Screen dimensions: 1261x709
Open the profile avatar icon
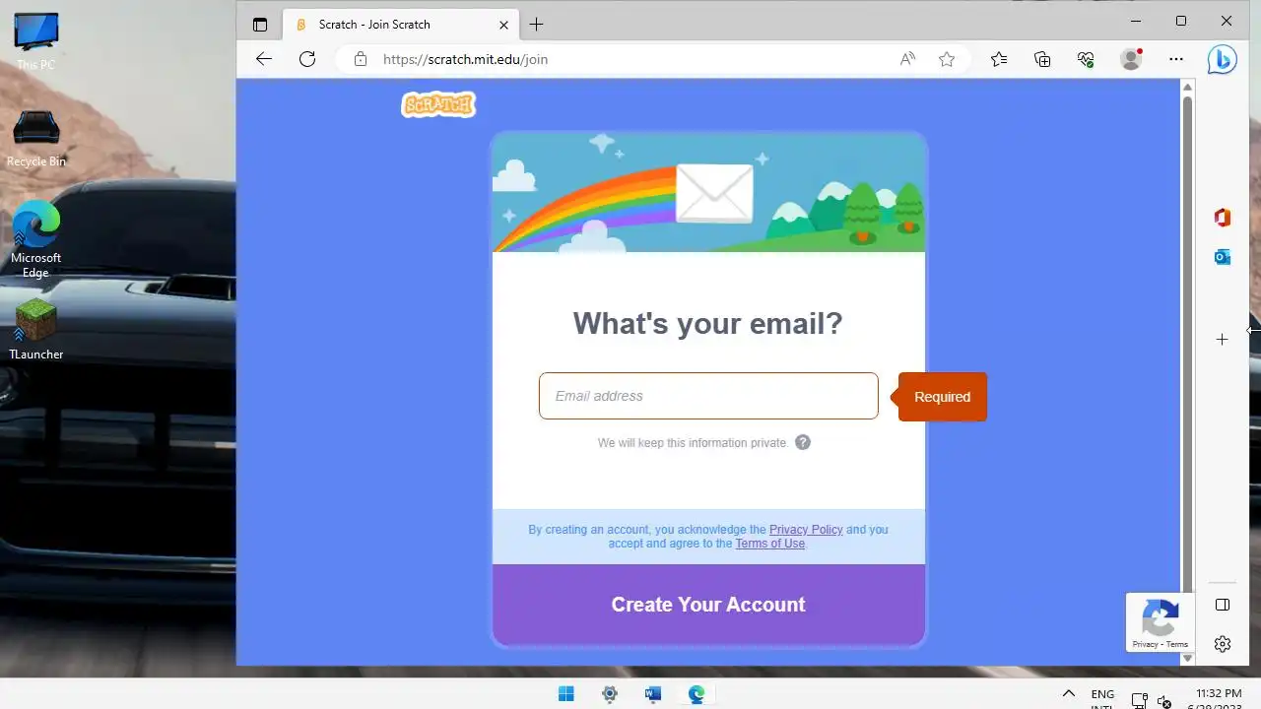pos(1131,59)
